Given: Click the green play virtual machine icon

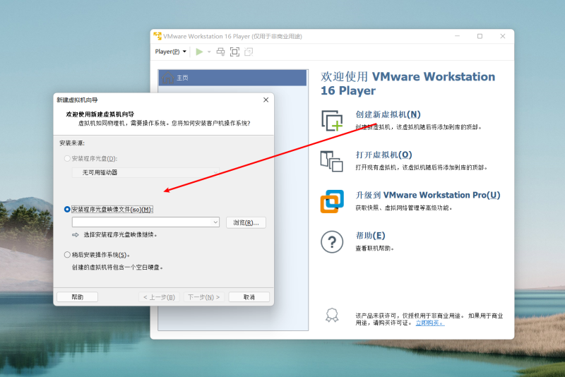Looking at the screenshot, I should (x=199, y=52).
